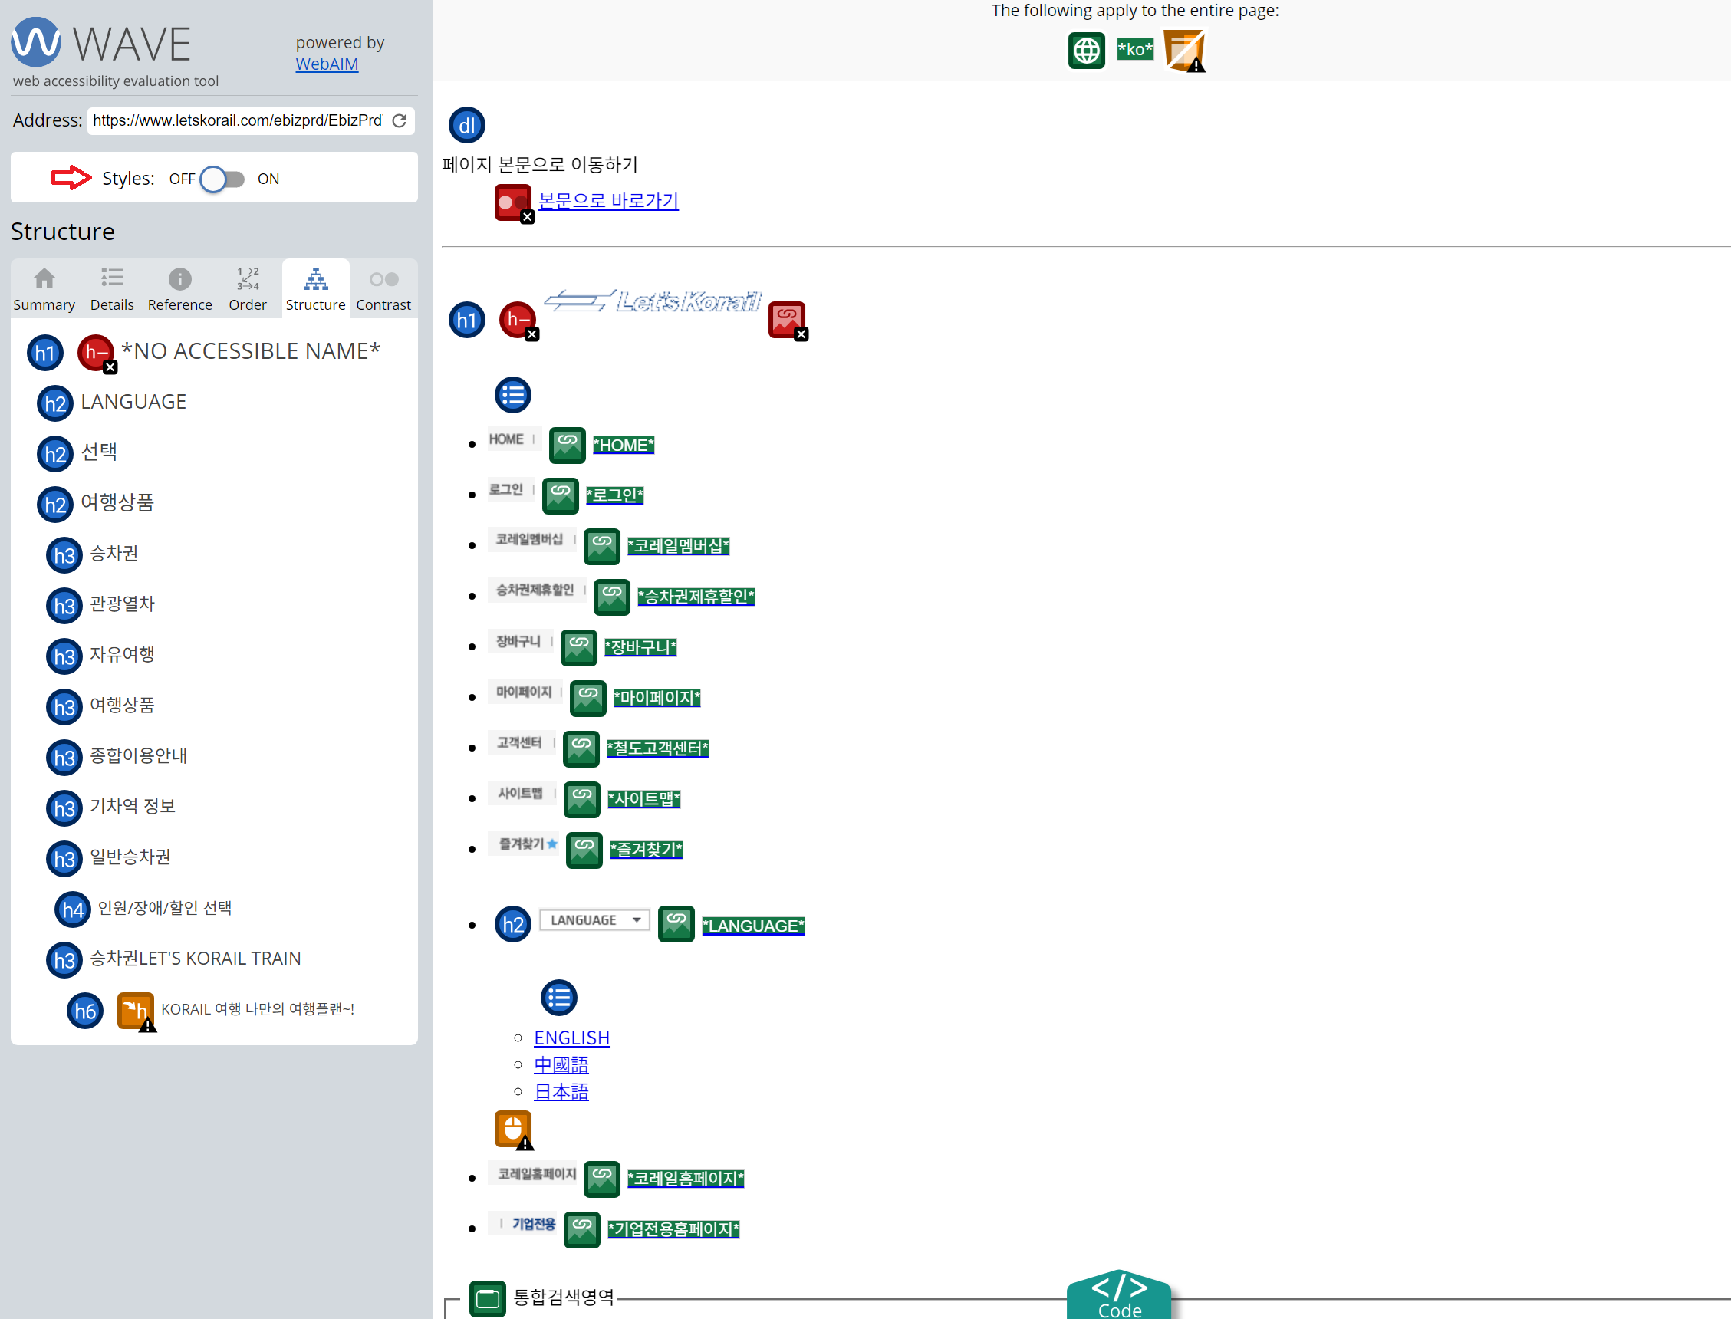The height and width of the screenshot is (1319, 1731).
Task: Select the h3 승차권 heading row
Action: pos(92,554)
